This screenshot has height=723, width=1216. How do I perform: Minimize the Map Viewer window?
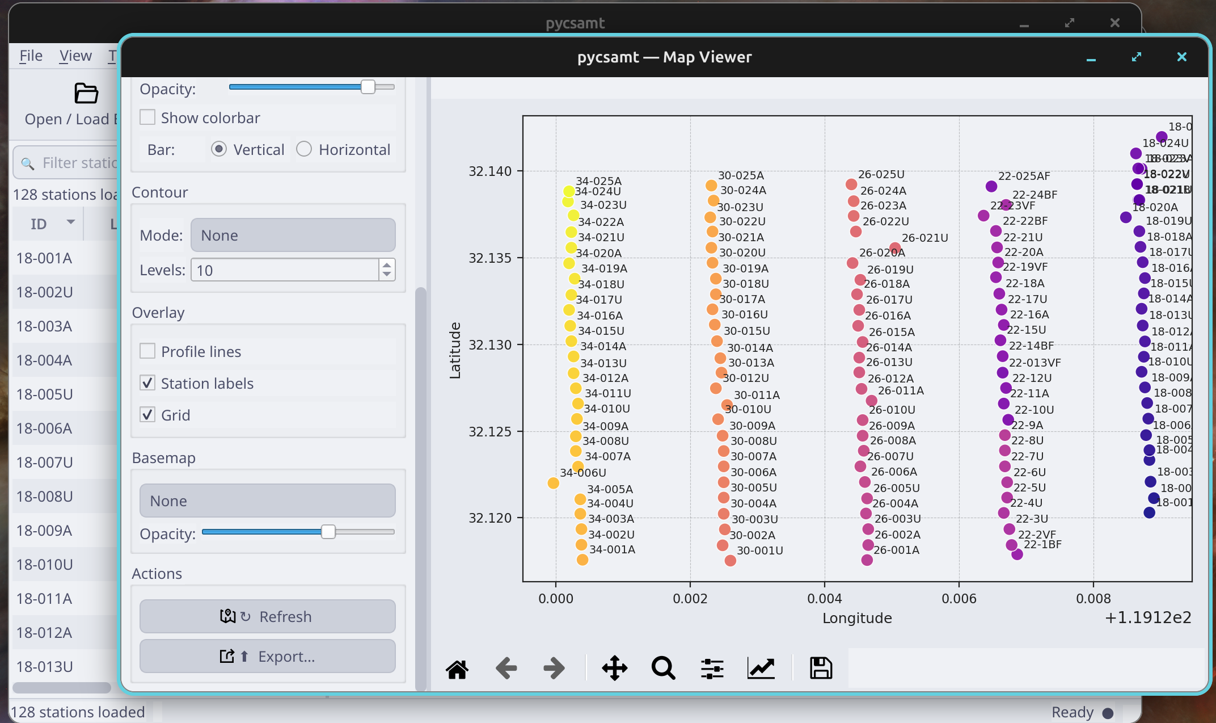(1091, 57)
